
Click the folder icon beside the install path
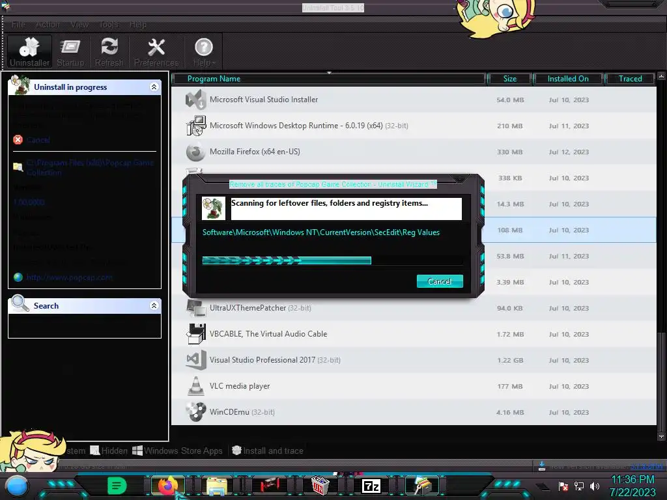[18, 166]
